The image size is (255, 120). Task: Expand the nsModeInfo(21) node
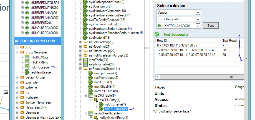[80, 46]
